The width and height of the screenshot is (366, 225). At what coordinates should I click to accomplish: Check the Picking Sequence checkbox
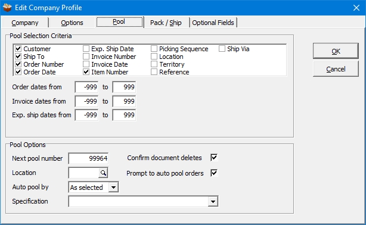tap(154, 49)
